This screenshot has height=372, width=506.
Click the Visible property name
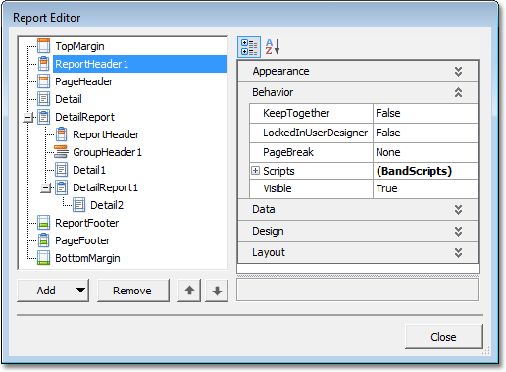click(x=278, y=188)
